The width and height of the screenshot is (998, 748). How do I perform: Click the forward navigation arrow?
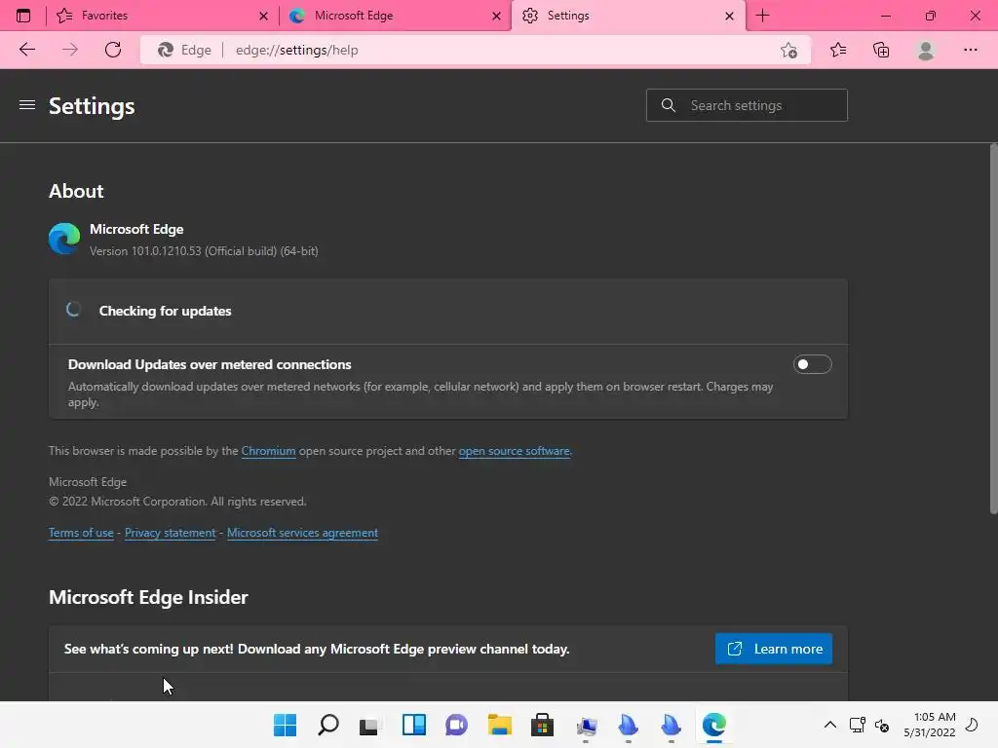pos(70,50)
